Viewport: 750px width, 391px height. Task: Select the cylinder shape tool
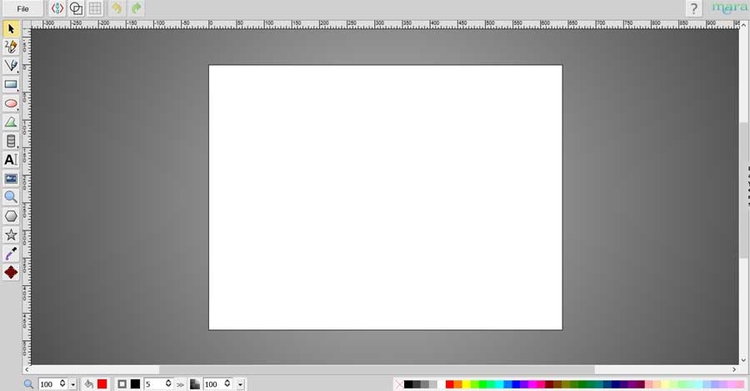11,141
